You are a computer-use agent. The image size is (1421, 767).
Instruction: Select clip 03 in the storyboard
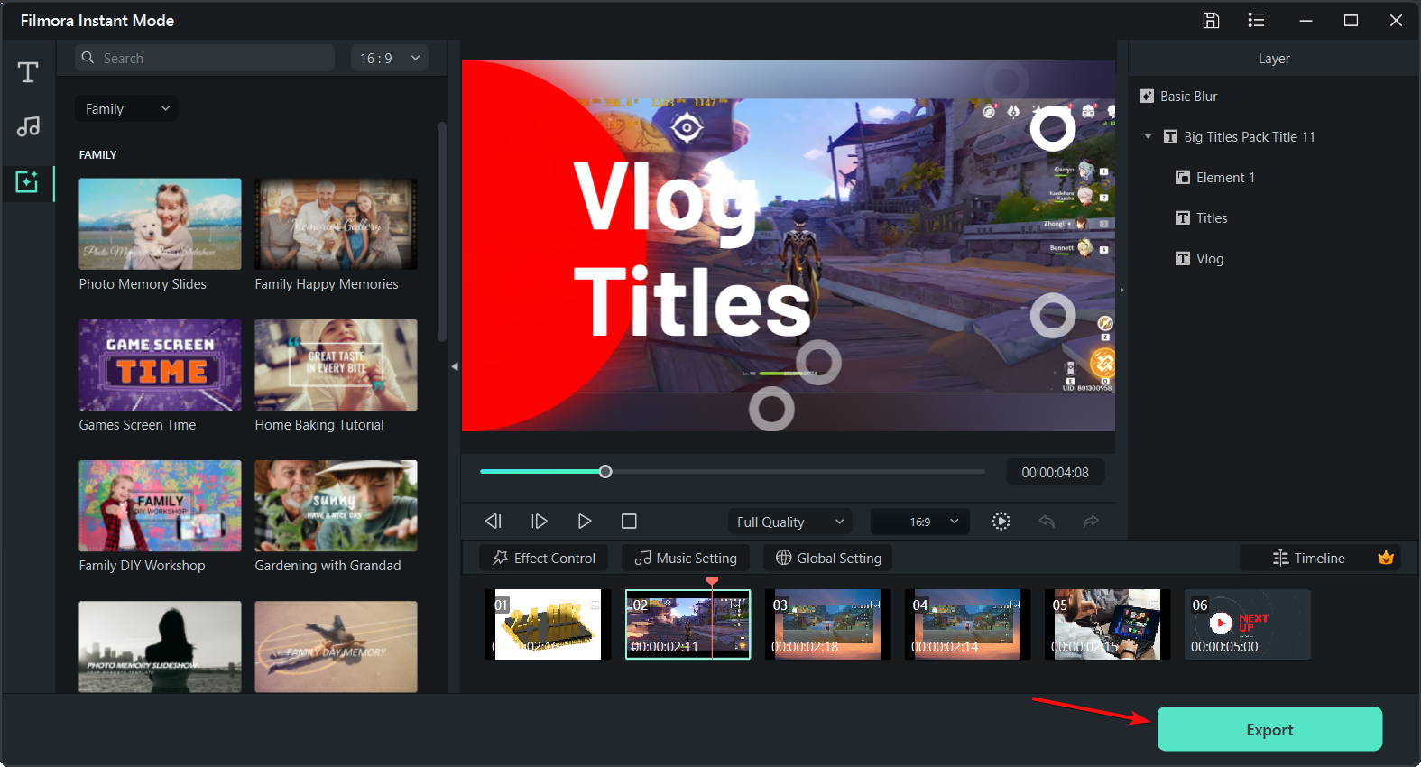(x=827, y=624)
